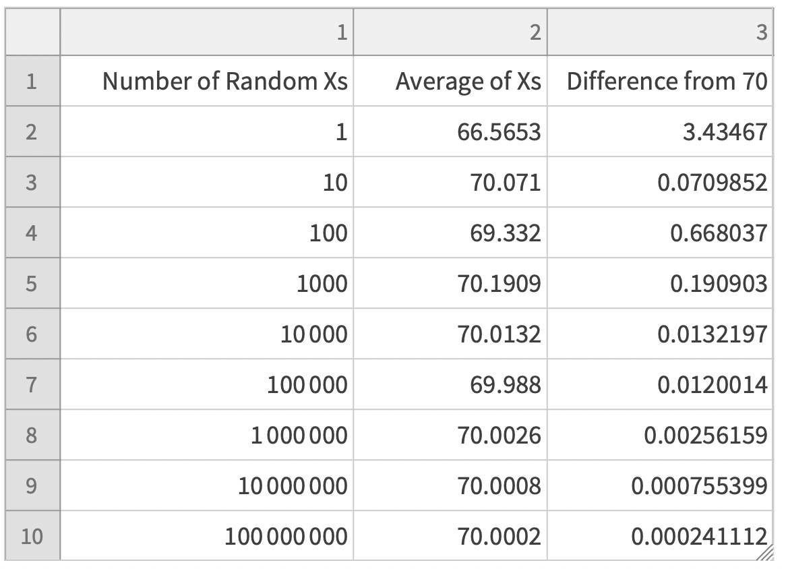Select the column 3 header
This screenshot has height=569, width=786.
click(x=659, y=32)
